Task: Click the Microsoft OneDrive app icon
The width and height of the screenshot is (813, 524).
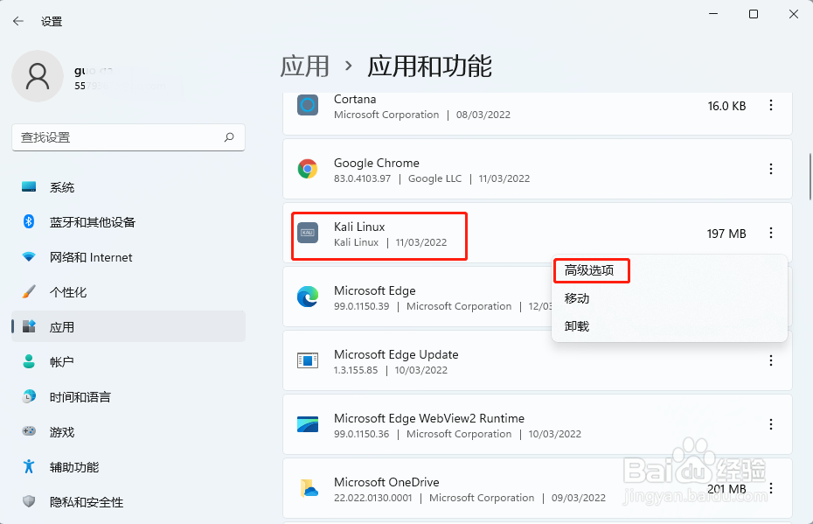Action: (309, 488)
